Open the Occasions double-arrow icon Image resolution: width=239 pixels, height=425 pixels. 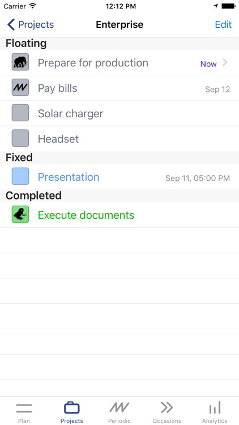[167, 407]
